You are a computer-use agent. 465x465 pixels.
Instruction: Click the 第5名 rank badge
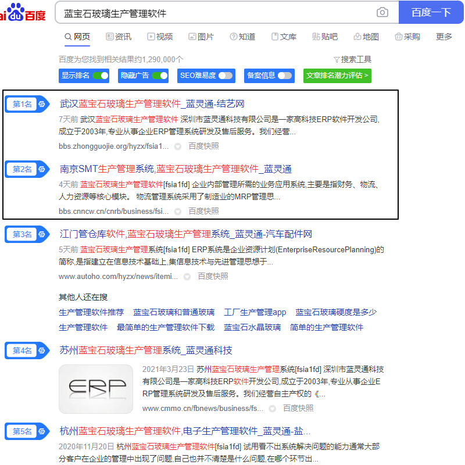27,431
